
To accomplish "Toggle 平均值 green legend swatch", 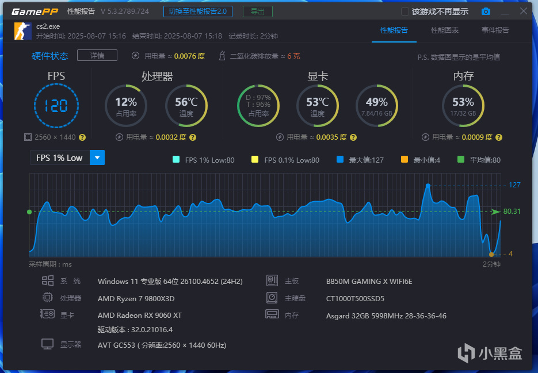I will 461,159.
